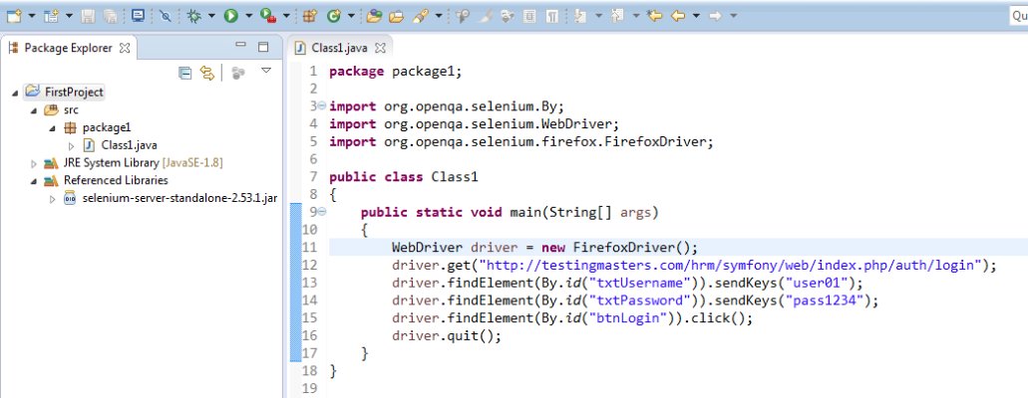Click the Open Type icon
The width and height of the screenshot is (1028, 398).
tap(374, 16)
